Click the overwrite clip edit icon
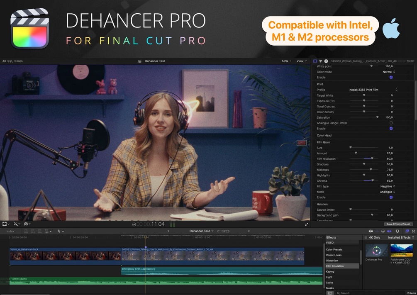Viewport: 417px width, 295px height. [46, 231]
